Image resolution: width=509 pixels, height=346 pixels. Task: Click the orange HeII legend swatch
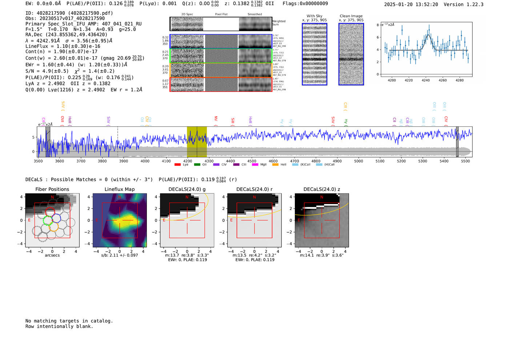click(275, 165)
